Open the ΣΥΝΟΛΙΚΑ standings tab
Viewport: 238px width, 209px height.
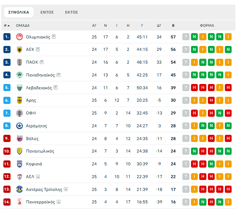click(x=19, y=12)
